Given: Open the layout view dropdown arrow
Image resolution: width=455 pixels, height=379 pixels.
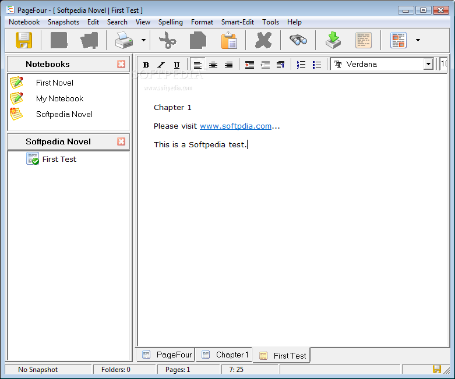Looking at the screenshot, I should click(418, 40).
